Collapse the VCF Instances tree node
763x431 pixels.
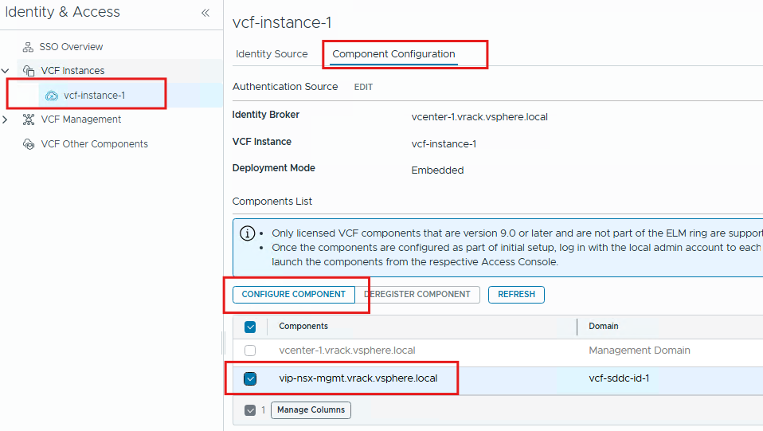point(6,71)
